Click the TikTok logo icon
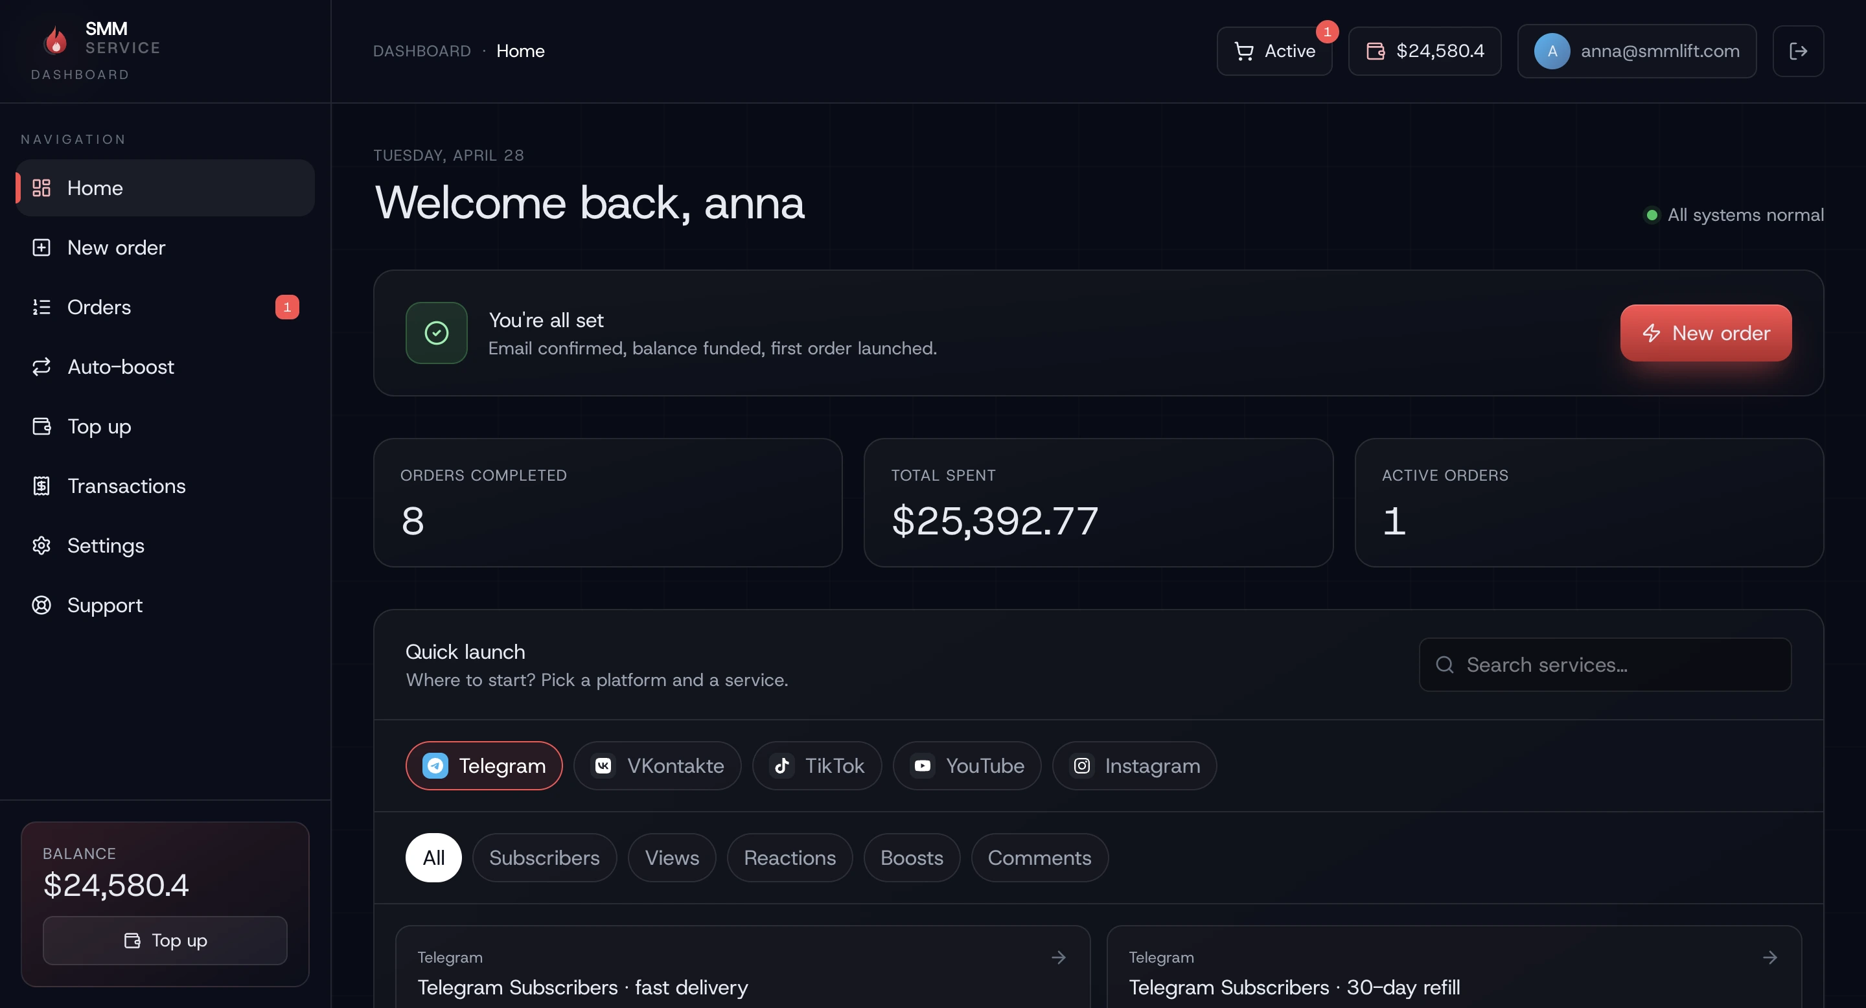1866x1008 pixels. click(781, 766)
